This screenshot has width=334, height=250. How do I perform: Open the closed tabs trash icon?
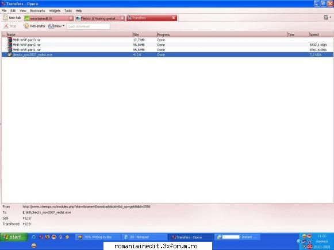[x=326, y=17]
